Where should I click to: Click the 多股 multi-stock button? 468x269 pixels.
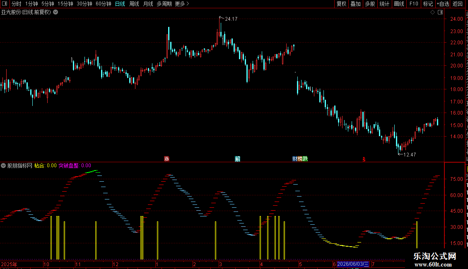pos(370,4)
